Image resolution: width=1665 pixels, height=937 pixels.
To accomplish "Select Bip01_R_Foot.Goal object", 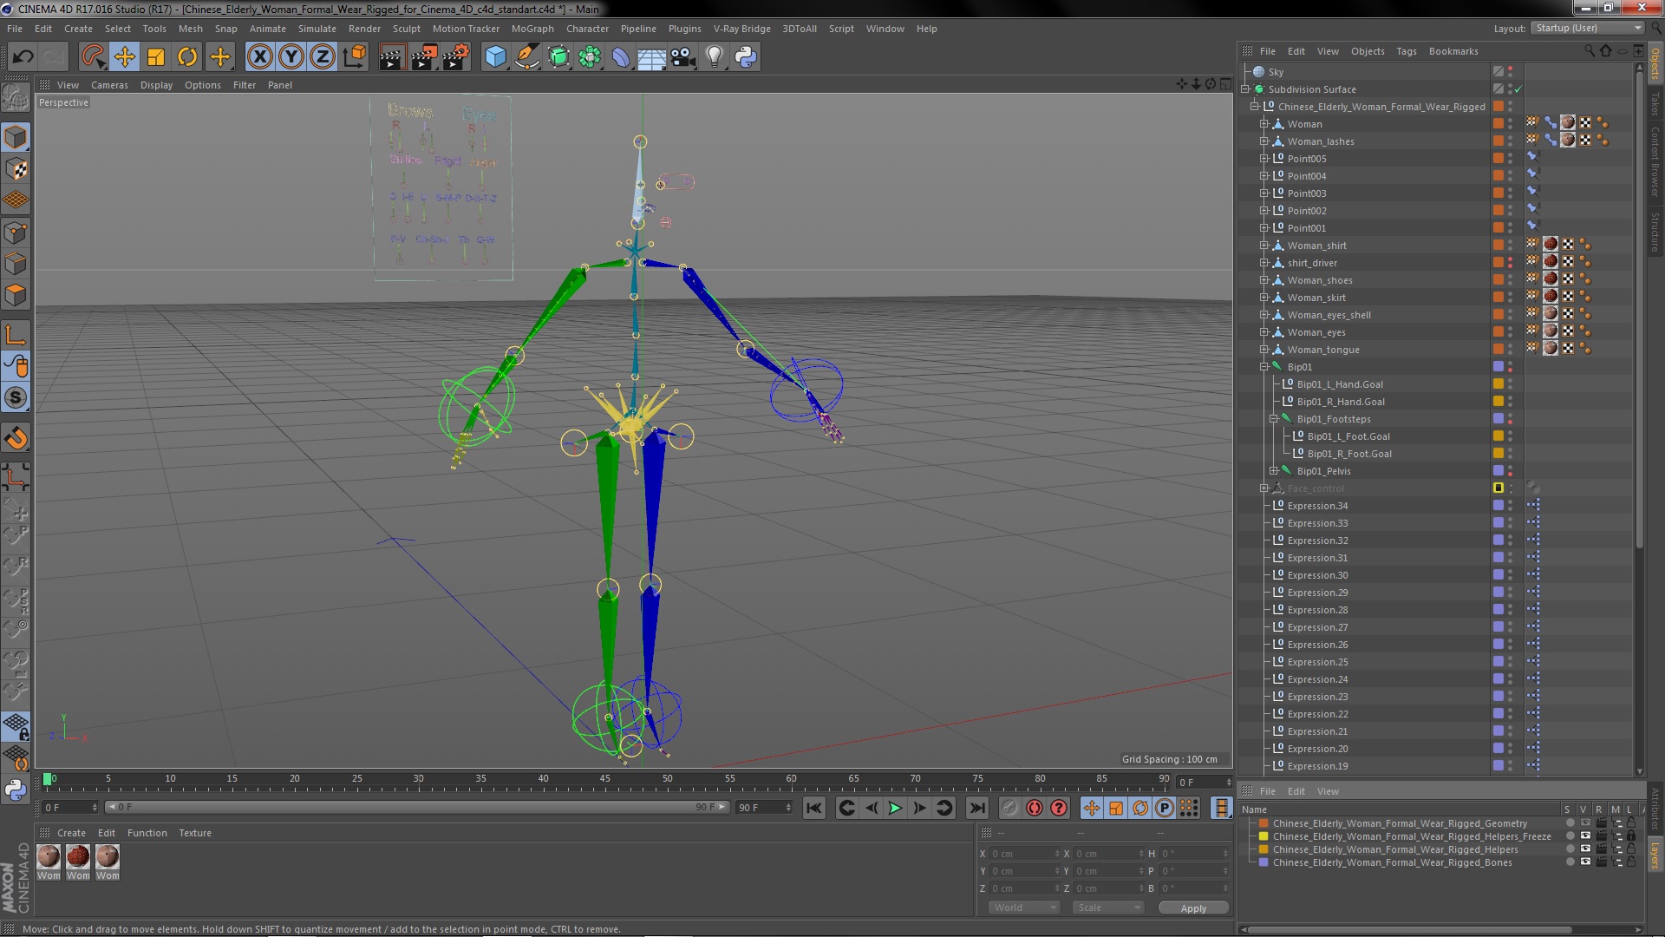I will tap(1349, 454).
